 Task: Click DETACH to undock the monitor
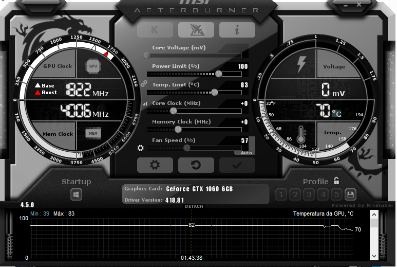coord(194,206)
